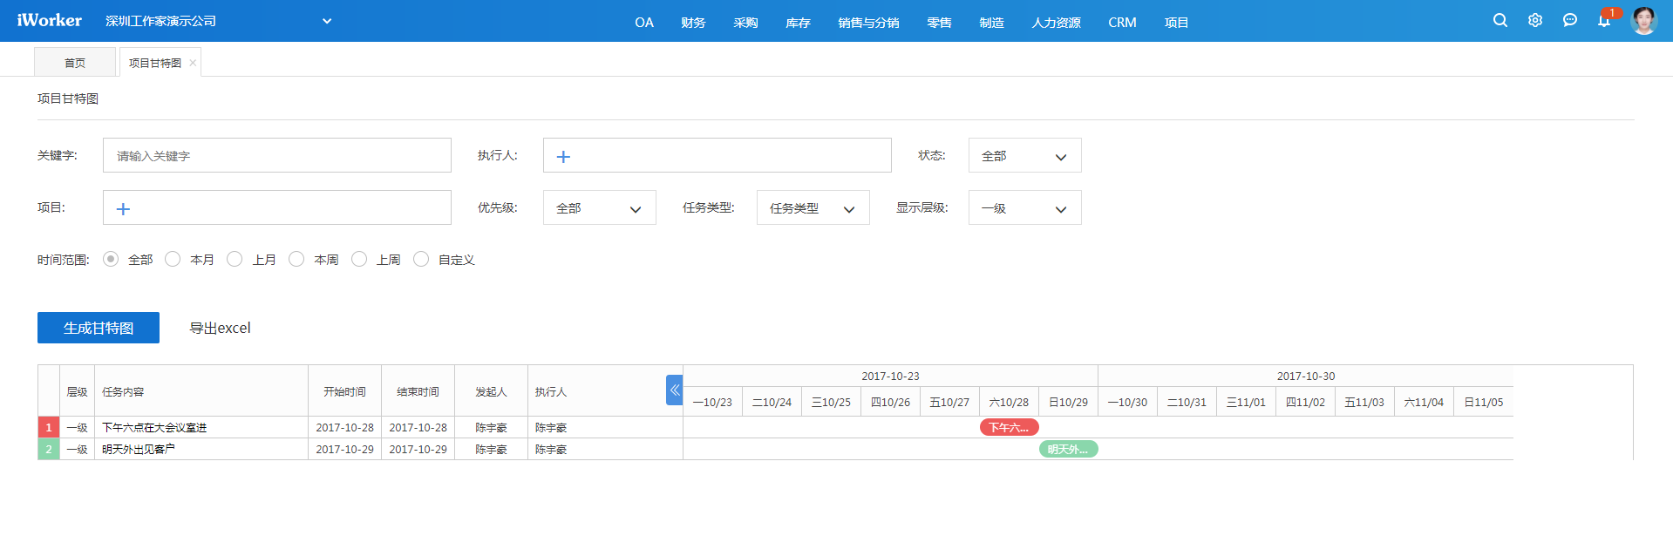Select the 上周 time range radio
The height and width of the screenshot is (536, 1673).
359,259
